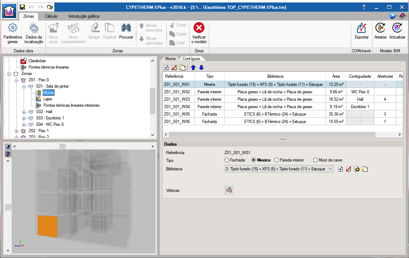409x258 pixels.
Task: Expand S03 - Escritório 1 node
Action: tap(24, 118)
